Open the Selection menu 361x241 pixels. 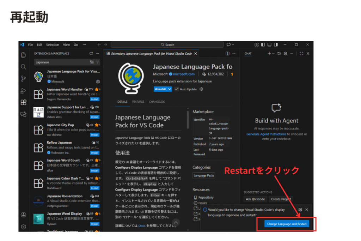pyautogui.click(x=53, y=45)
